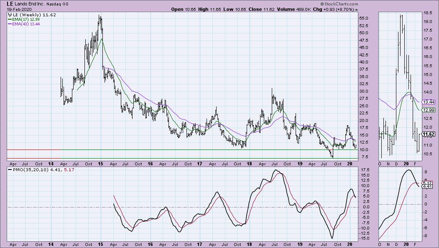Click the 25.0 price axis label
The image size is (439, 248).
pos(363,106)
